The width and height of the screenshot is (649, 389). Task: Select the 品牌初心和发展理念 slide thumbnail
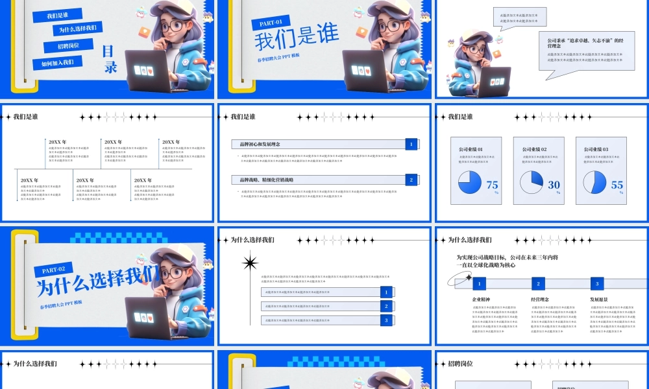click(324, 163)
